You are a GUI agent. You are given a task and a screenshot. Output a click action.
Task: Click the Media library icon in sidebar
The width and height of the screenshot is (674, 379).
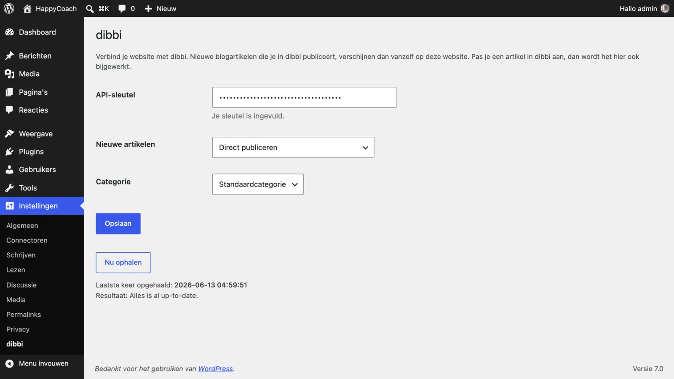(9, 74)
